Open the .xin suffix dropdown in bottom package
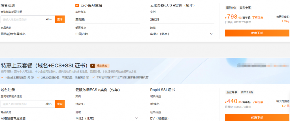 49,104
